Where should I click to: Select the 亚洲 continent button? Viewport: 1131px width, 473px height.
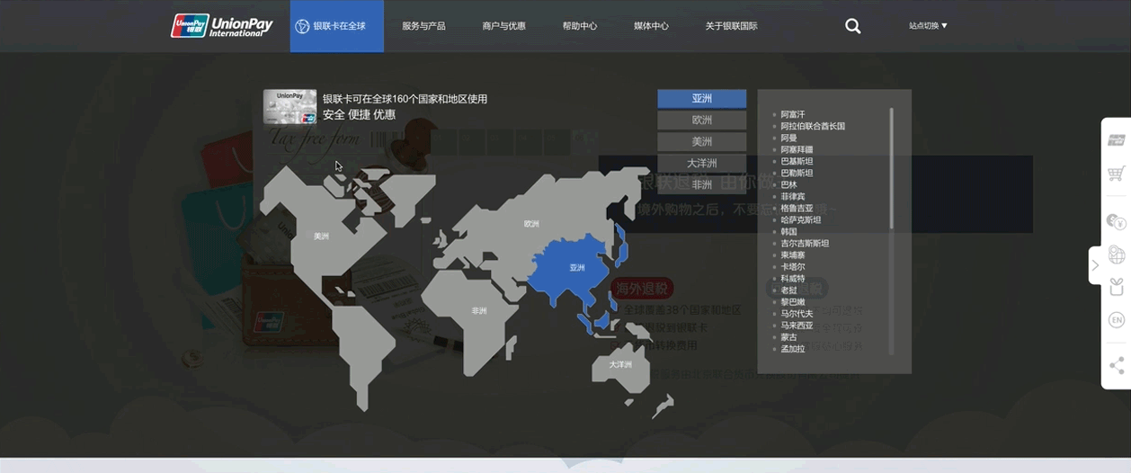pyautogui.click(x=702, y=99)
